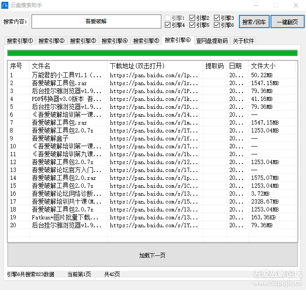Select row 万能君的小工具V1.1
The height and width of the screenshot is (290, 306).
(153, 75)
